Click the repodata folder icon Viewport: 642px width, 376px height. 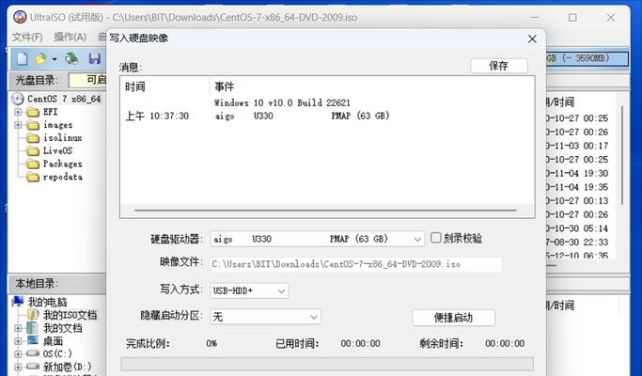pyautogui.click(x=33, y=177)
